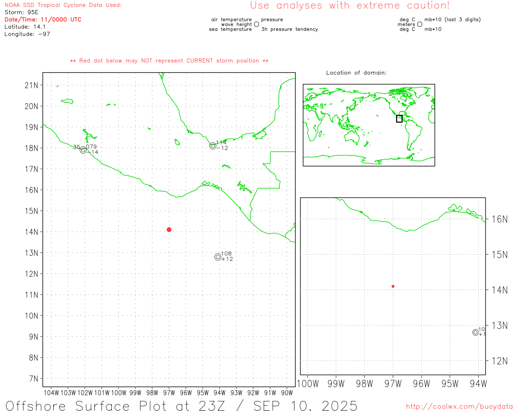Click the '3h pressure tendency' legend label
This screenshot has height=411, width=513.
coord(289,29)
